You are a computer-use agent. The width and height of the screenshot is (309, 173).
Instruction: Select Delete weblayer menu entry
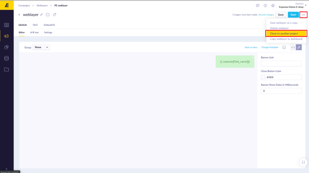279,28
